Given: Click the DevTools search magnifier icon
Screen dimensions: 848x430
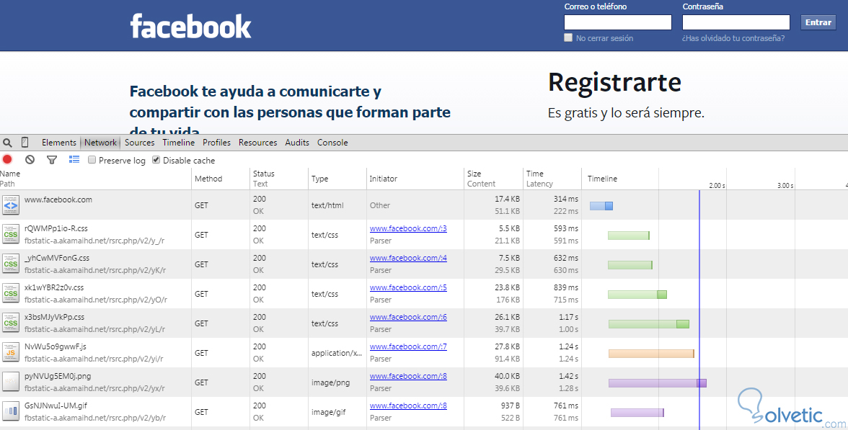Looking at the screenshot, I should tap(7, 143).
